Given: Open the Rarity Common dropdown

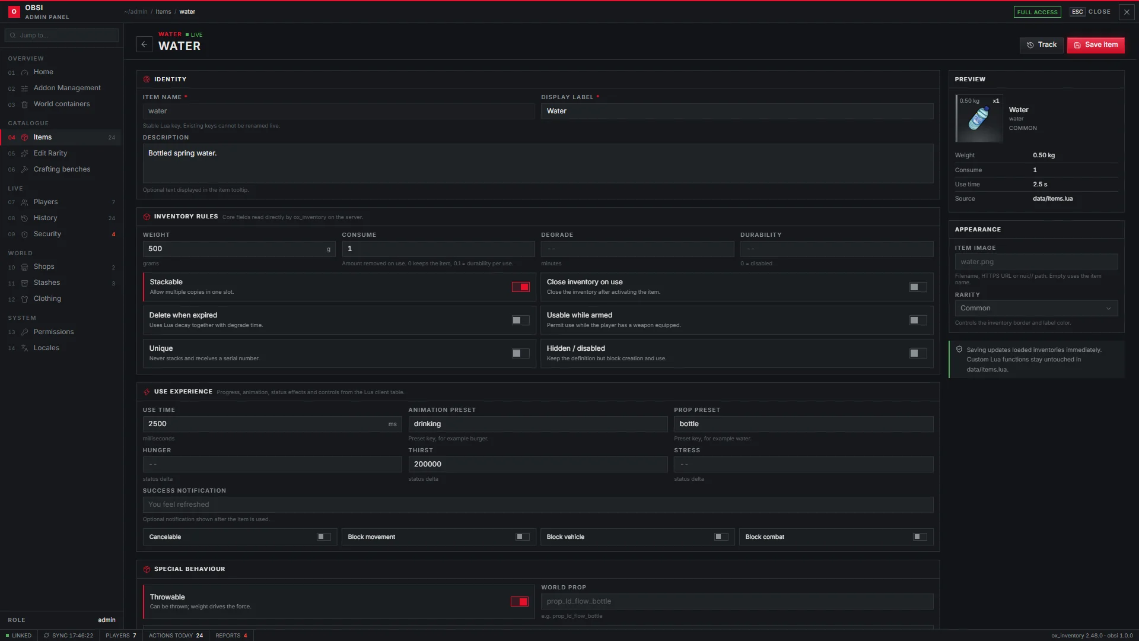Looking at the screenshot, I should [x=1036, y=308].
